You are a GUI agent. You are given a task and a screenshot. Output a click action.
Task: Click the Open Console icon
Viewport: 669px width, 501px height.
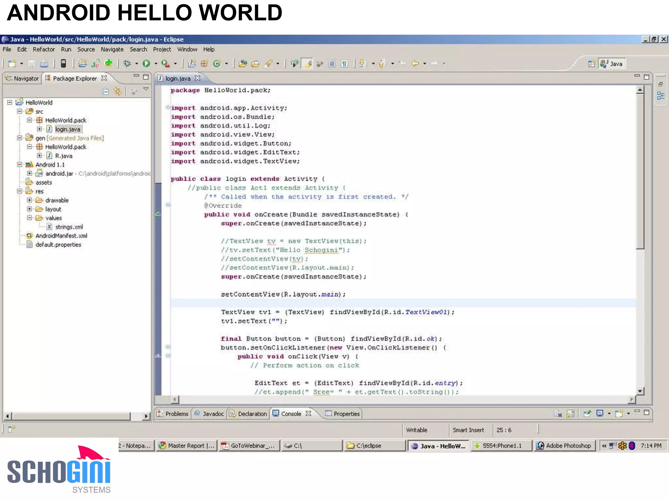point(619,414)
